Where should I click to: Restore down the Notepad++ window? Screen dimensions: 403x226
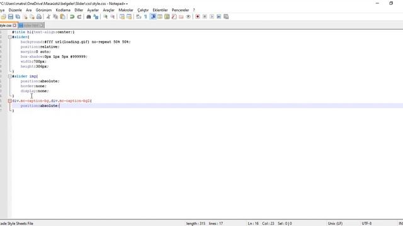click(391, 3)
